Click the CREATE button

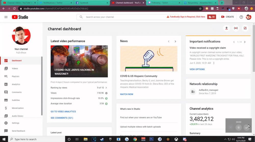coord(227,17)
